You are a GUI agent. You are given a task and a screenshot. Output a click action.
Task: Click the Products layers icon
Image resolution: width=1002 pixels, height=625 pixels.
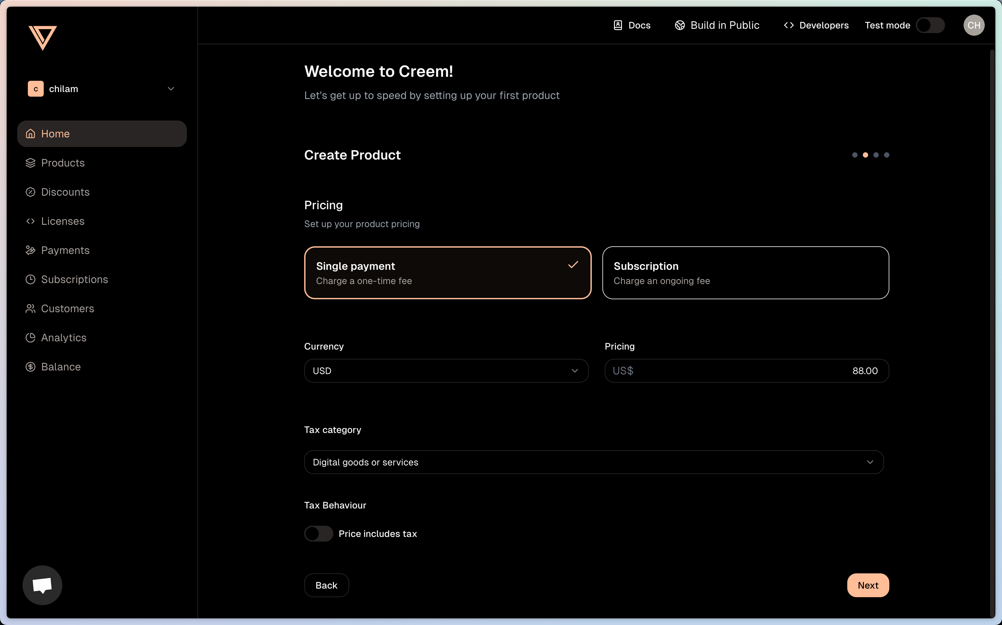tap(30, 163)
